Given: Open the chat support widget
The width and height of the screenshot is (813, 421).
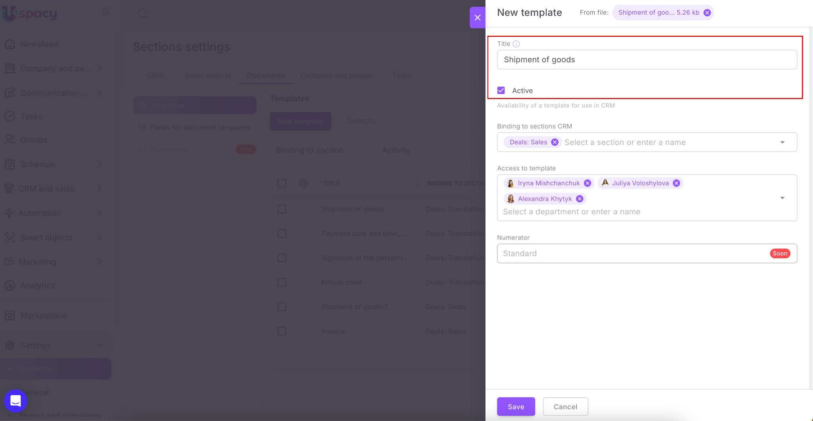Looking at the screenshot, I should click(x=15, y=401).
